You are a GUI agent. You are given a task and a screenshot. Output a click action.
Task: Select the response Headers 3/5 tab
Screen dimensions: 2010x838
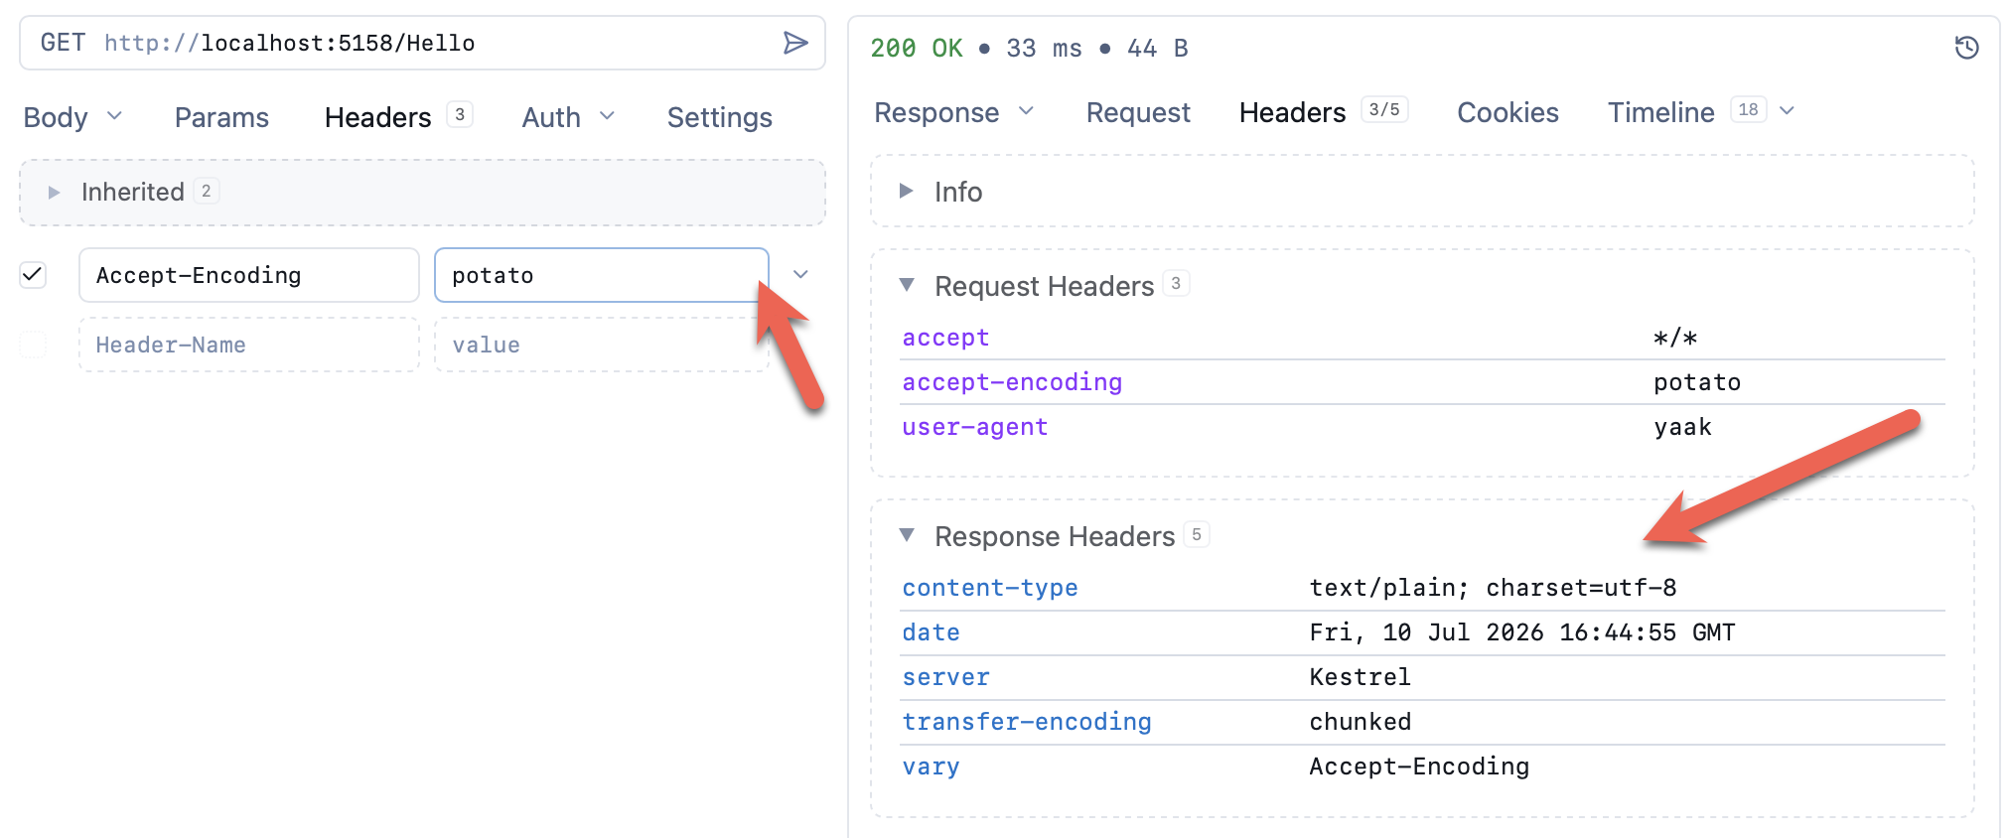click(x=1323, y=112)
